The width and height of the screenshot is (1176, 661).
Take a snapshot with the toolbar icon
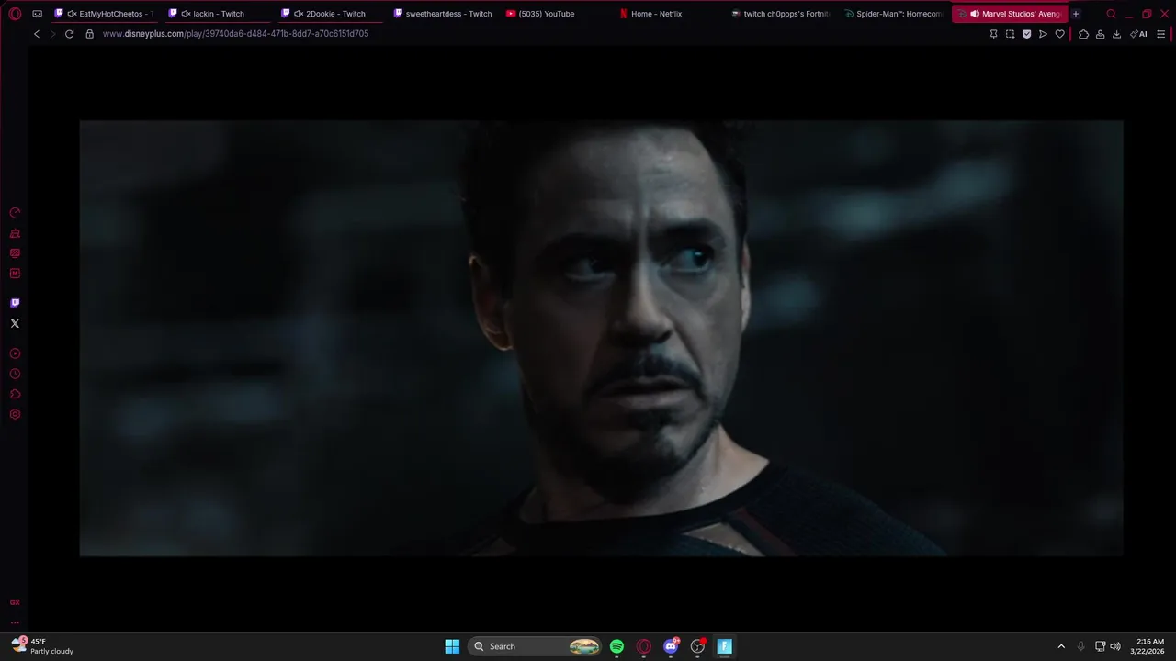click(1010, 34)
